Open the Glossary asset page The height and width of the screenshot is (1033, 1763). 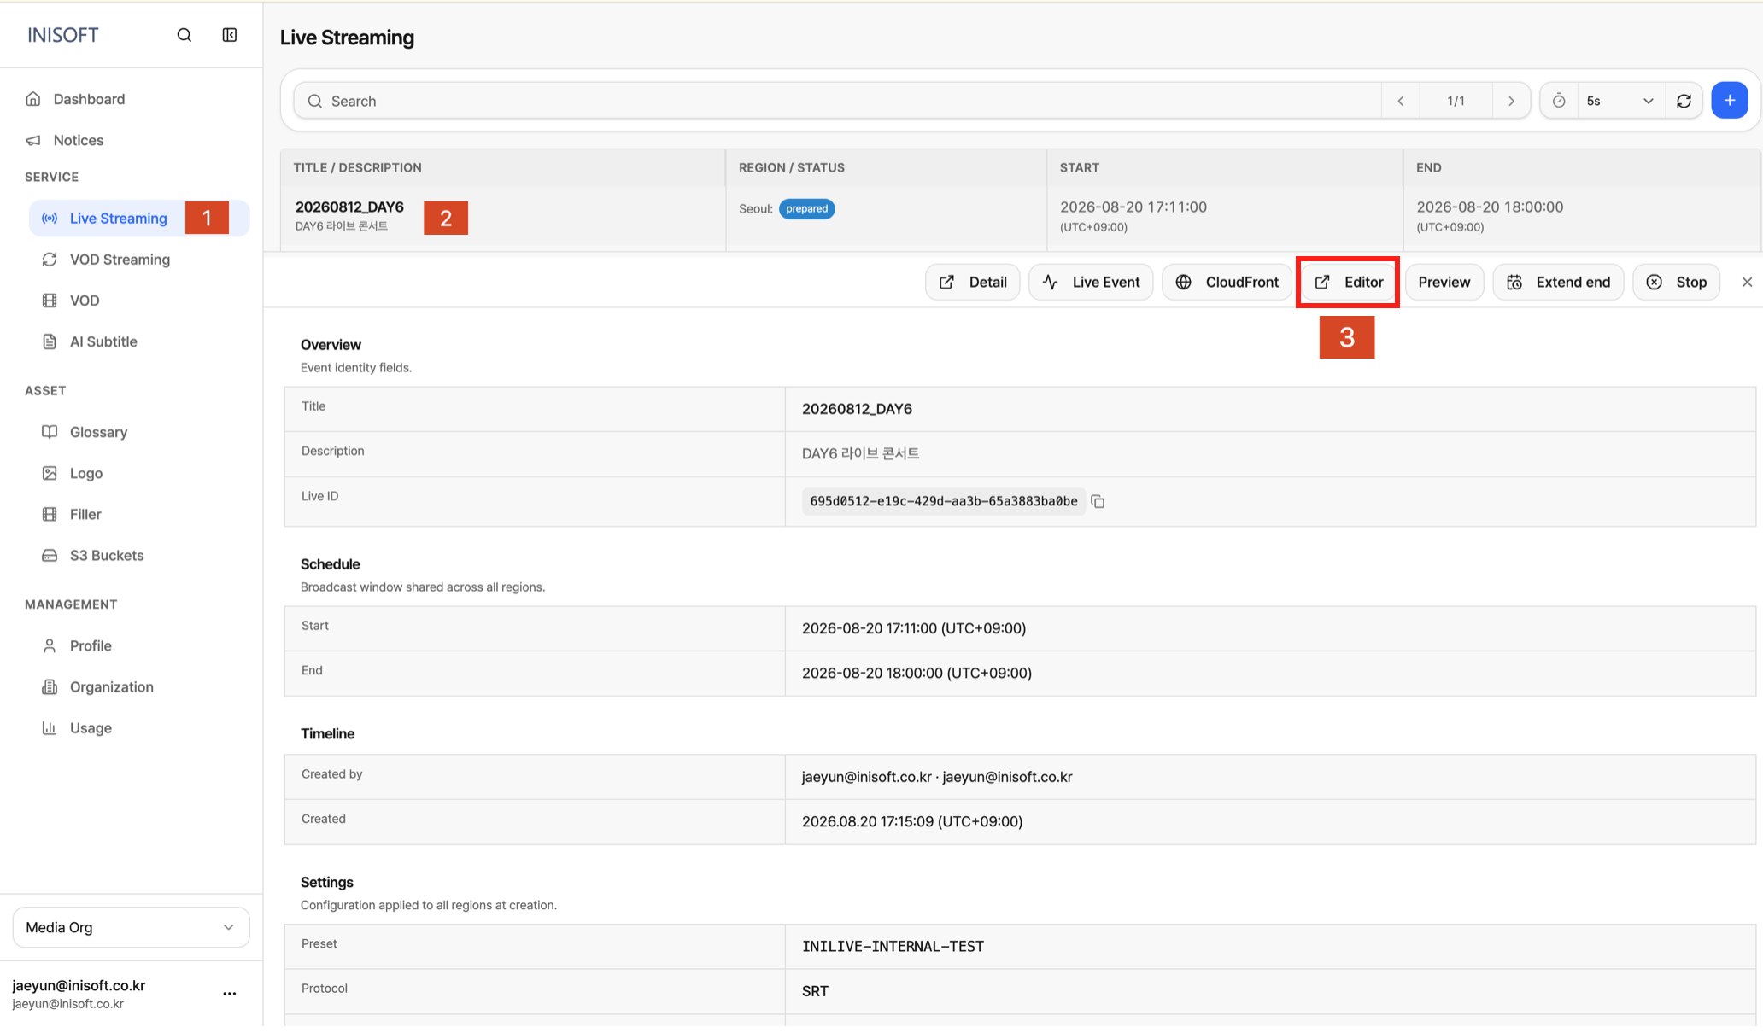98,432
